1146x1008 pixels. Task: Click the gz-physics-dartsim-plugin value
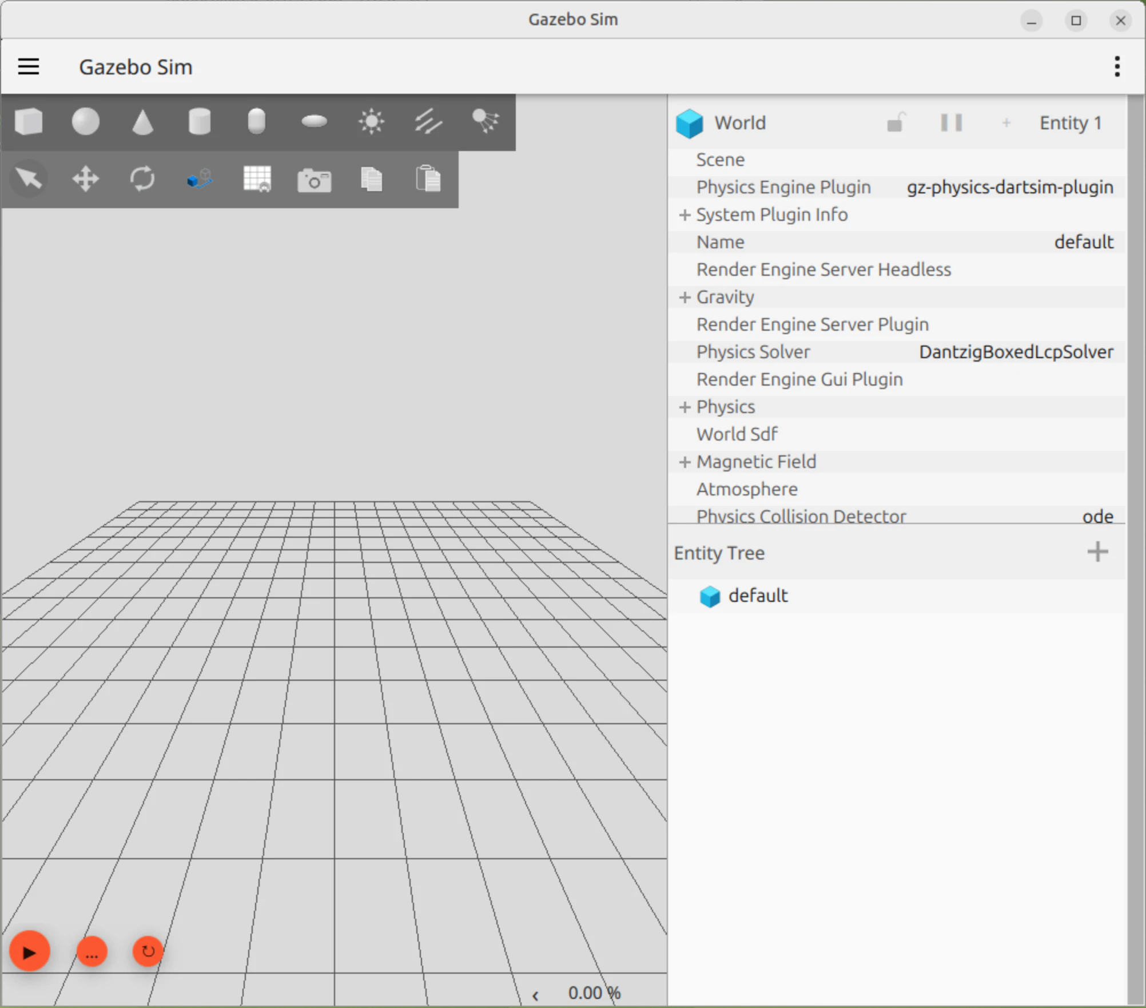[1010, 187]
